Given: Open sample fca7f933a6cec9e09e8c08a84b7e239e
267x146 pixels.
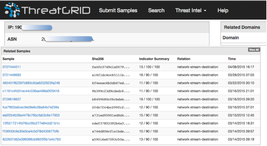Looking at the screenshot, I should [x=31, y=107].
